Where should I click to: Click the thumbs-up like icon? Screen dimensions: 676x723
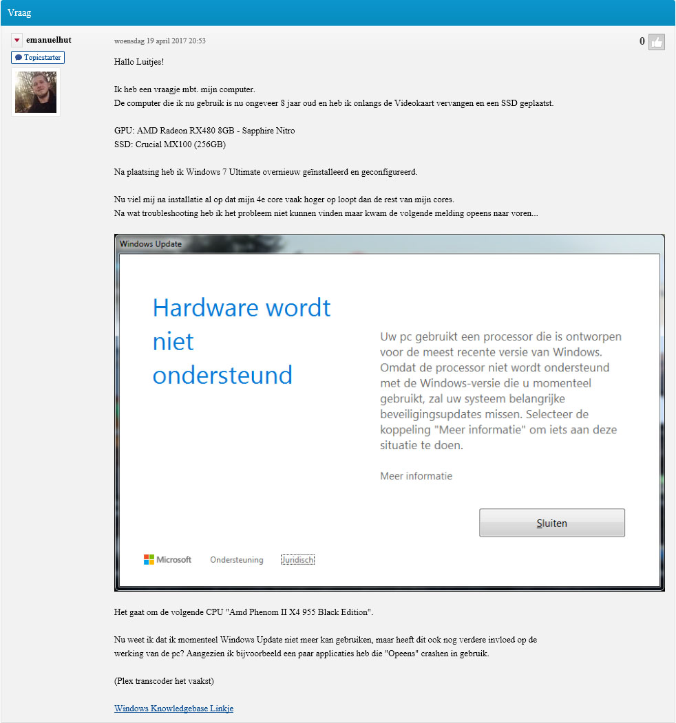[x=656, y=42]
